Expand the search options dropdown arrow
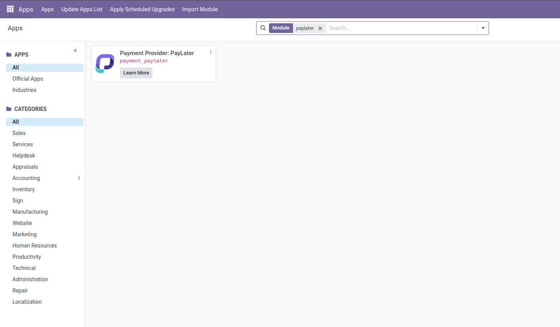Viewport: 560px width, 327px height. (483, 28)
